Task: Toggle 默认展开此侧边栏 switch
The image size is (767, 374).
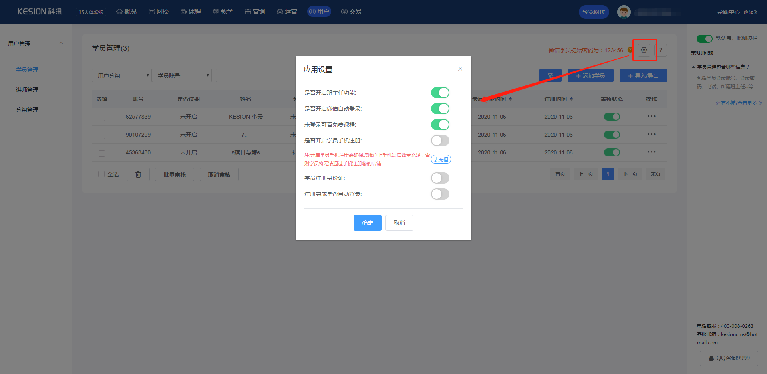Action: [x=704, y=38]
